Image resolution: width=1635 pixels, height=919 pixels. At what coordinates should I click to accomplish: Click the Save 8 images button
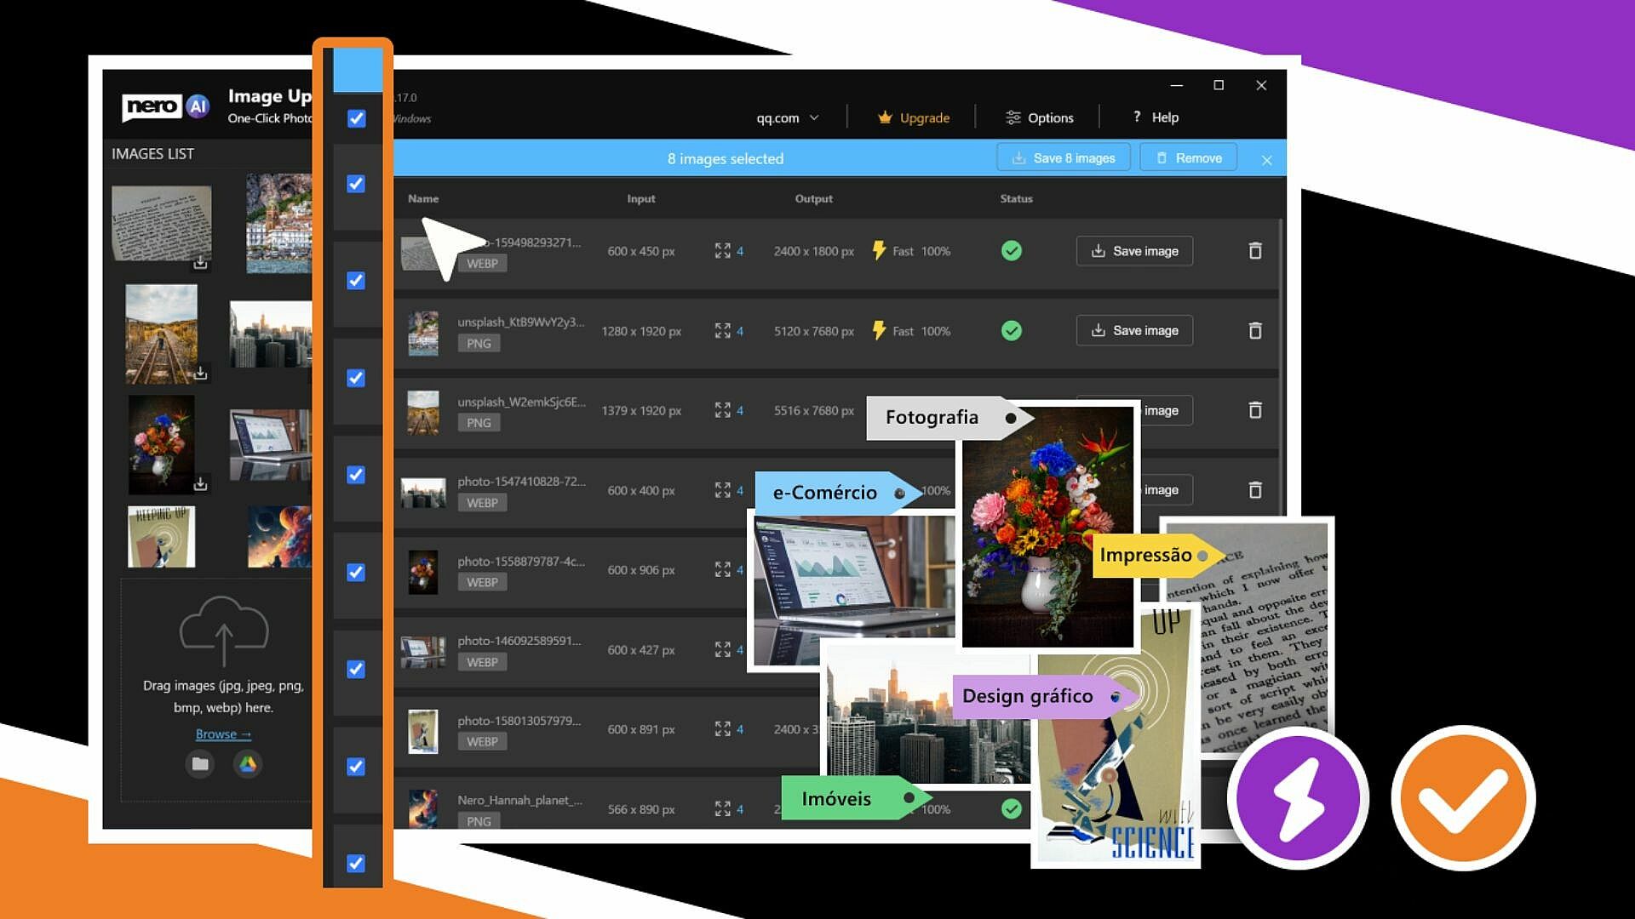pos(1063,158)
